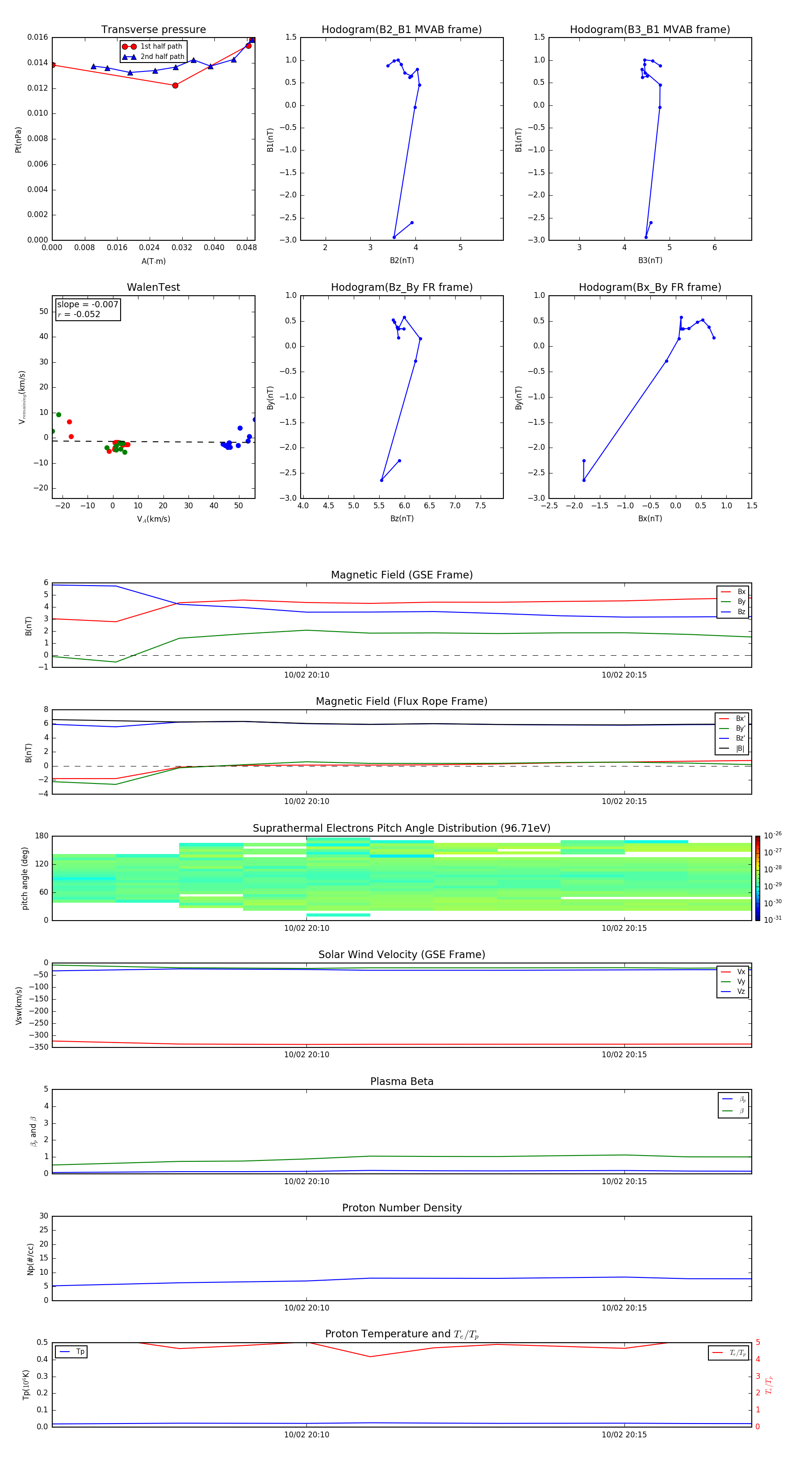The width and height of the screenshot is (804, 1474).
Task: Click the "Hodogram(B2_B1 MVAB frame)" title
Action: click(x=402, y=30)
